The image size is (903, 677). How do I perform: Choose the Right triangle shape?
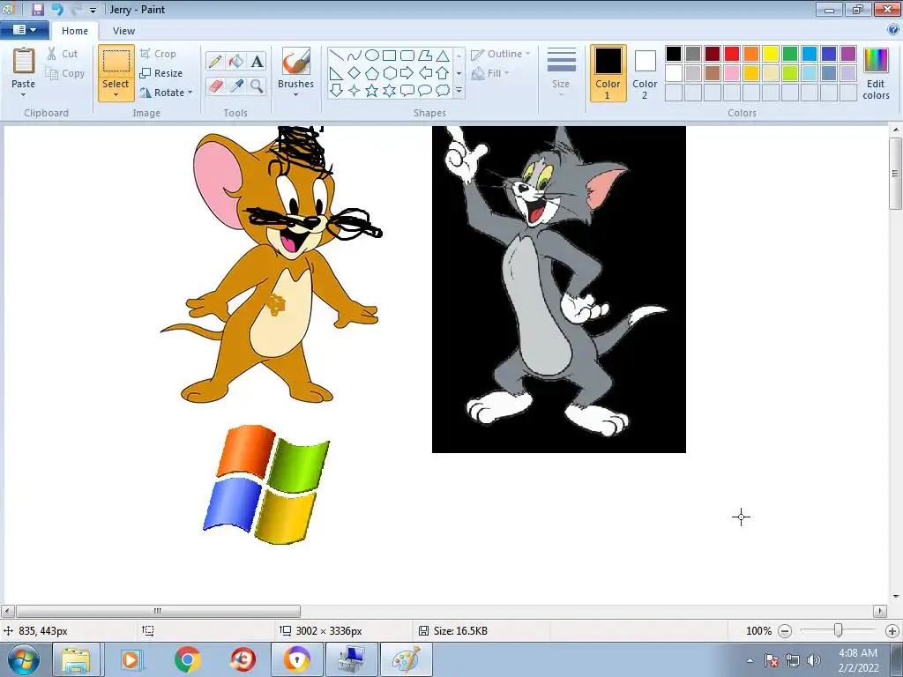[x=337, y=73]
